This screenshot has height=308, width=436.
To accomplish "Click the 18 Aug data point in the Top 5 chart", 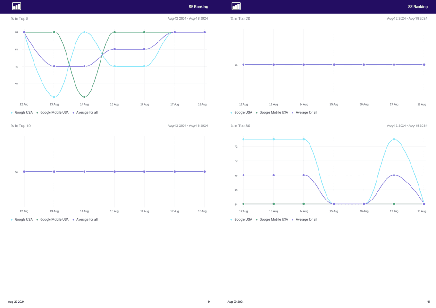I will pos(205,32).
